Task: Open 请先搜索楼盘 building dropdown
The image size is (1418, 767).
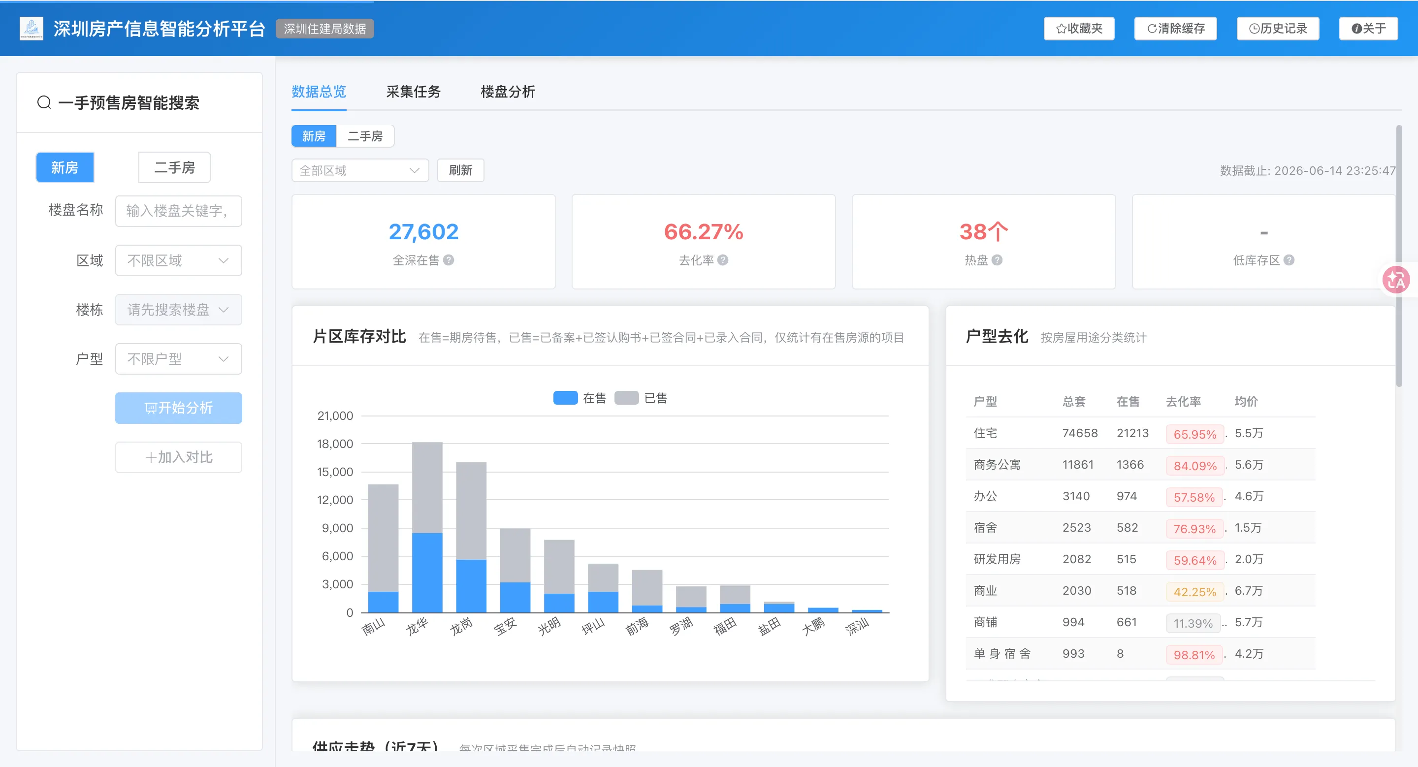Action: click(178, 310)
